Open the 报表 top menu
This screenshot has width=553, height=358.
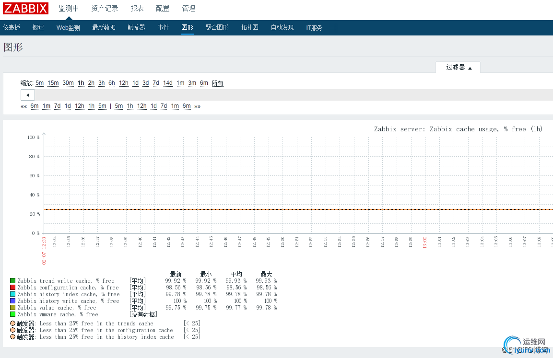pyautogui.click(x=137, y=9)
